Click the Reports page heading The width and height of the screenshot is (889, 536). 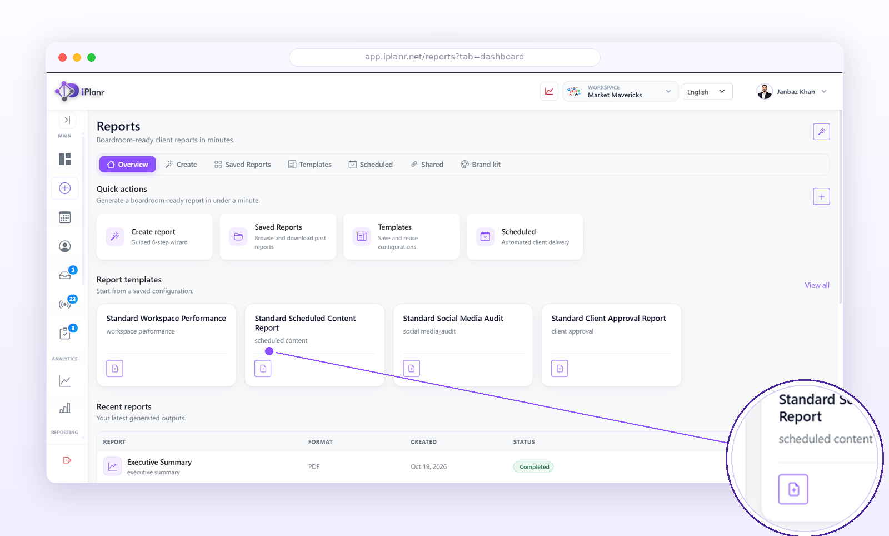coord(118,126)
